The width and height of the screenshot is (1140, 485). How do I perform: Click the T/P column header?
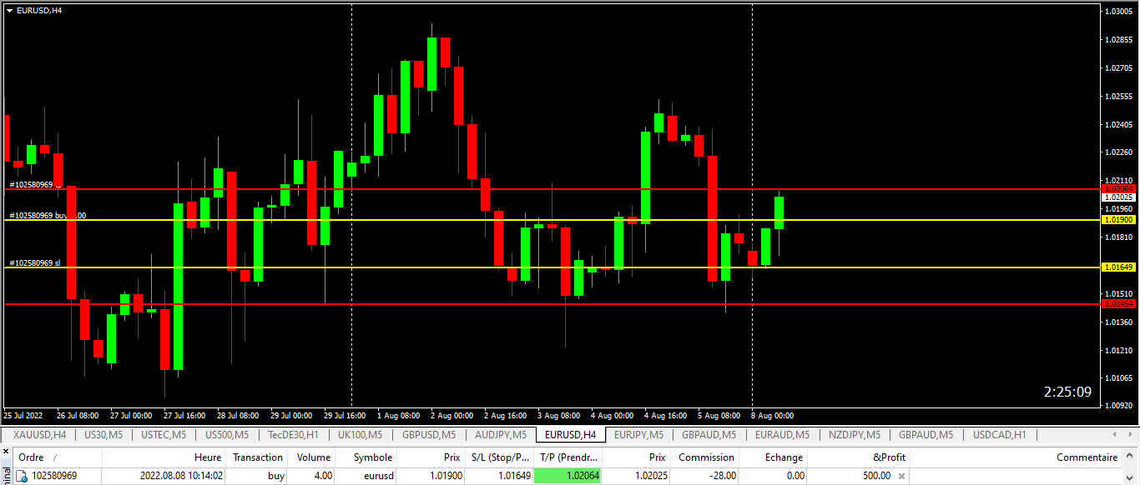(x=568, y=457)
